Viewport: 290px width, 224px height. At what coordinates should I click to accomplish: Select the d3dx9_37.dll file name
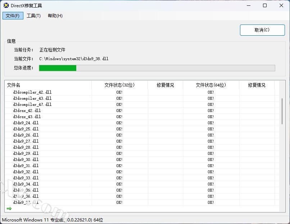point(26,202)
